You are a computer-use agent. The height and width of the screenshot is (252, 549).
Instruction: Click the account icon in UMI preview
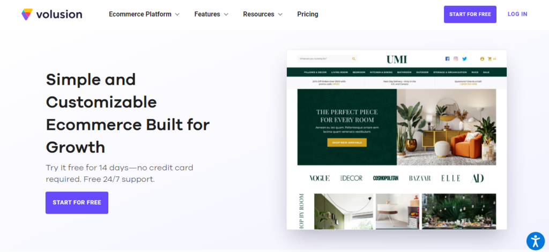pos(482,59)
